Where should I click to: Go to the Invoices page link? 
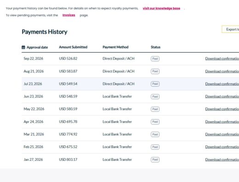tap(69, 15)
